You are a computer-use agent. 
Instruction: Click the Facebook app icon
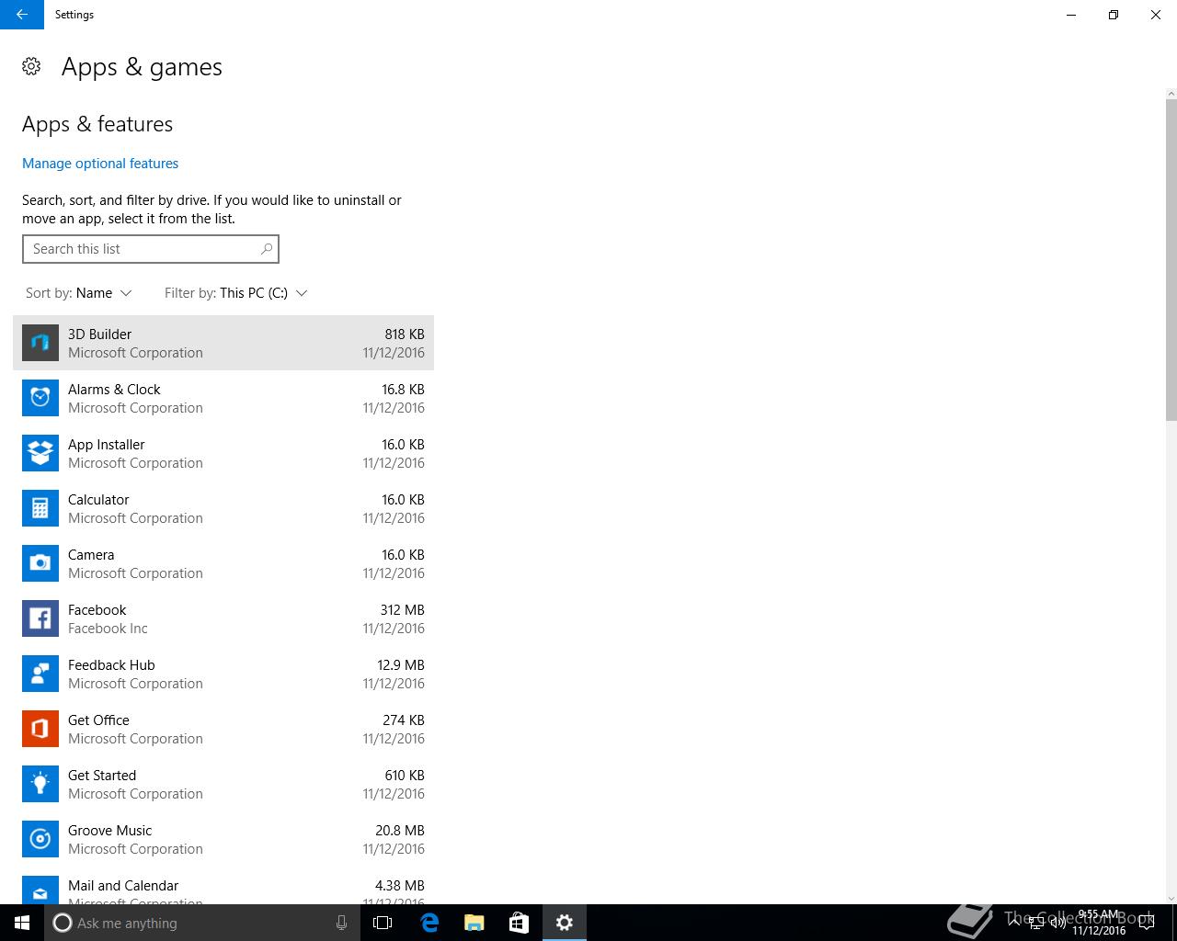coord(40,618)
